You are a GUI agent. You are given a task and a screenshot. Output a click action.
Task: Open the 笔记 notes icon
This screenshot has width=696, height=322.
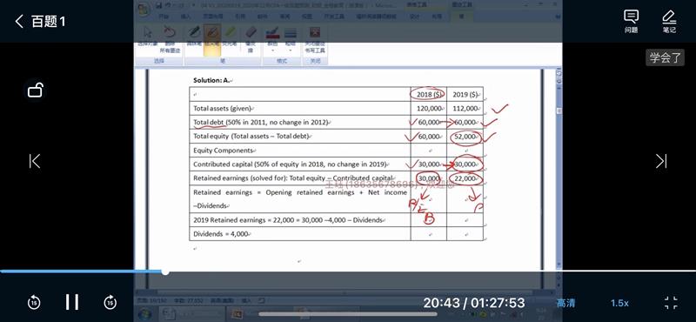click(669, 21)
